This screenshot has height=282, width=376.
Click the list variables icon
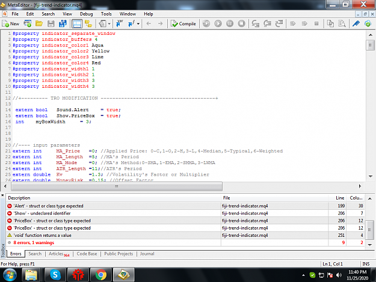tap(120, 23)
